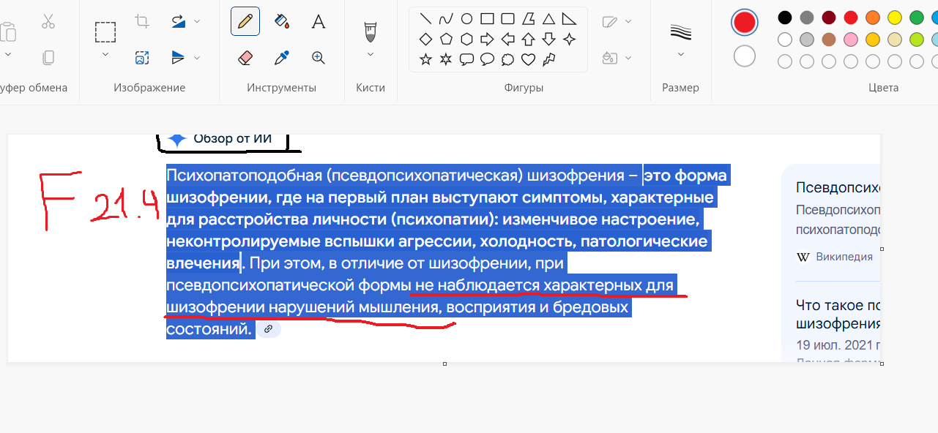Select the Cloud callout shape
Viewport: 938px width, 433px height.
tap(507, 59)
